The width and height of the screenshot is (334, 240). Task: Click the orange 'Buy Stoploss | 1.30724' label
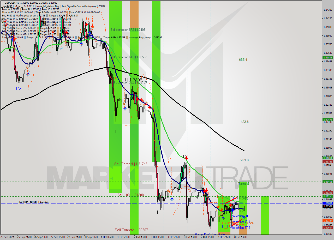[237, 223]
